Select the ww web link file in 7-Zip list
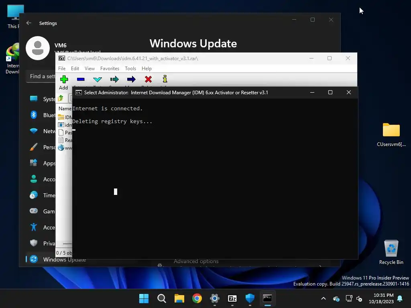The height and width of the screenshot is (308, 411). [x=65, y=148]
